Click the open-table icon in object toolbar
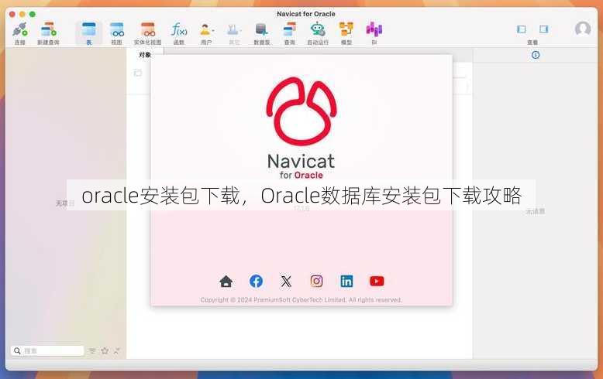The image size is (603, 379). [x=138, y=73]
